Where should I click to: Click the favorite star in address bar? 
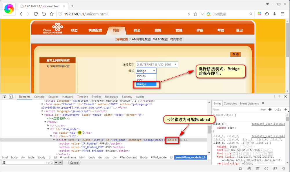[195, 14]
